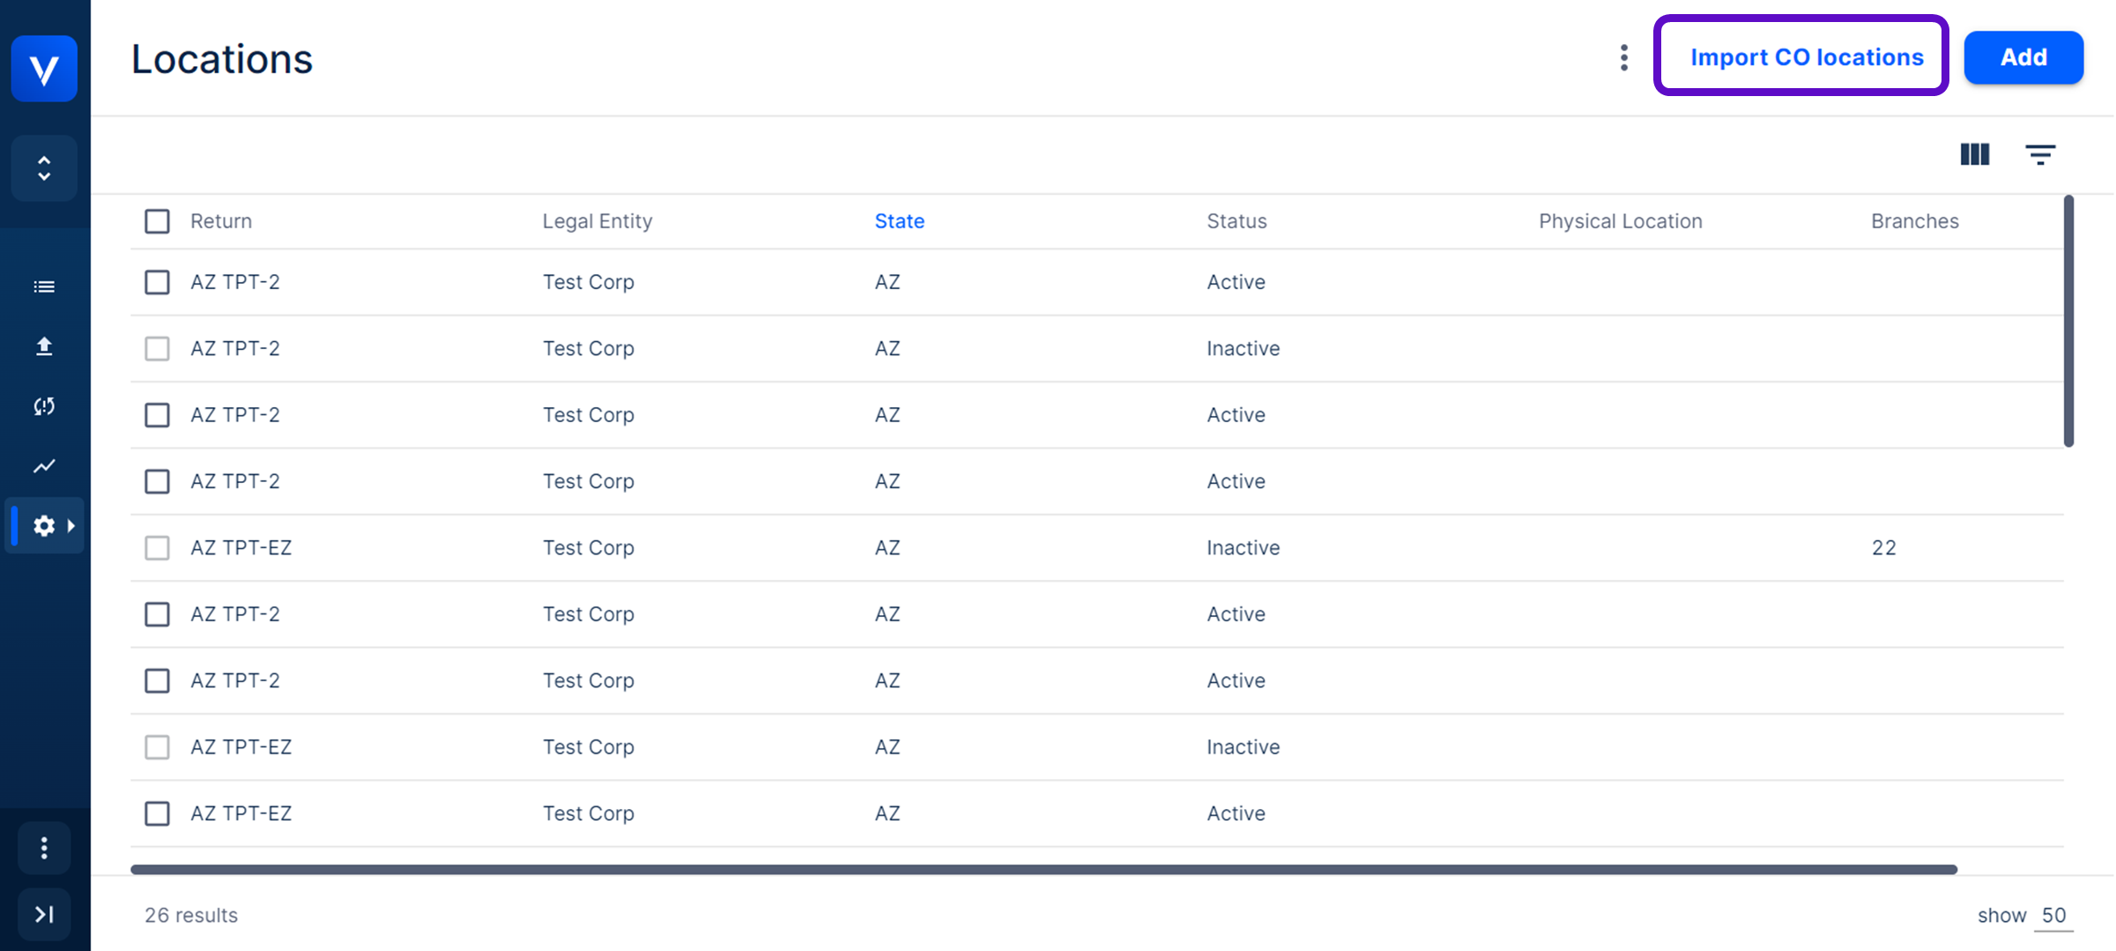The width and height of the screenshot is (2116, 951).
Task: Expand the up-down chevron switcher in sidebar
Action: click(44, 168)
